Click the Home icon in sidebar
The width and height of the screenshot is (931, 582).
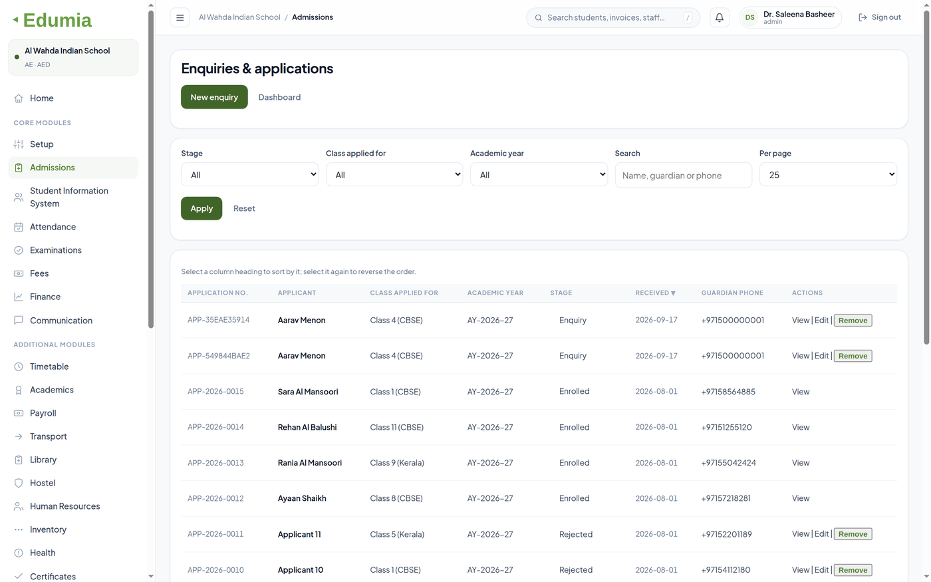coord(19,98)
